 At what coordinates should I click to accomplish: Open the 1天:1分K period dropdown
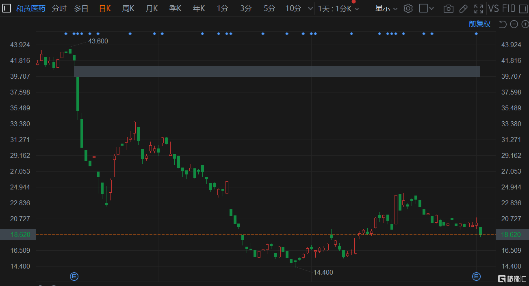(x=338, y=9)
